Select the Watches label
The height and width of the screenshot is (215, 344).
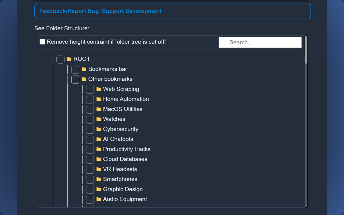point(114,119)
